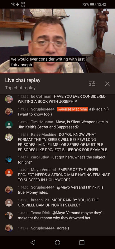115x249 pixels.
Task: Close the live chat replay panel
Action: tap(108, 84)
